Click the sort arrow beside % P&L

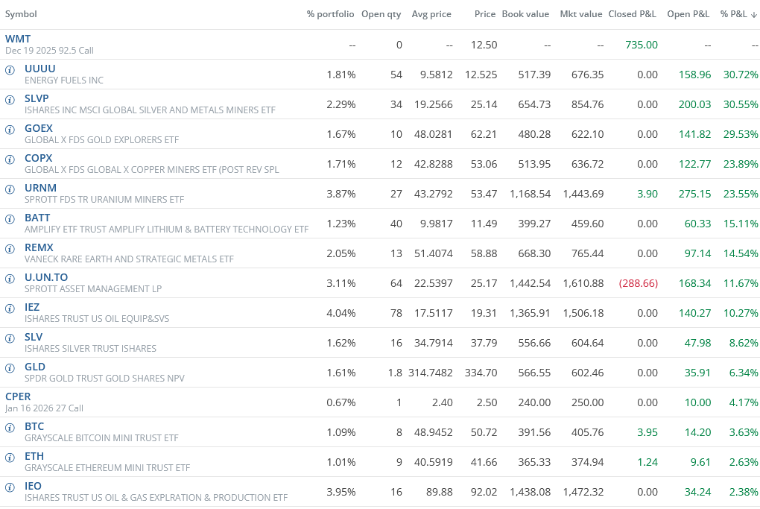[x=754, y=15]
